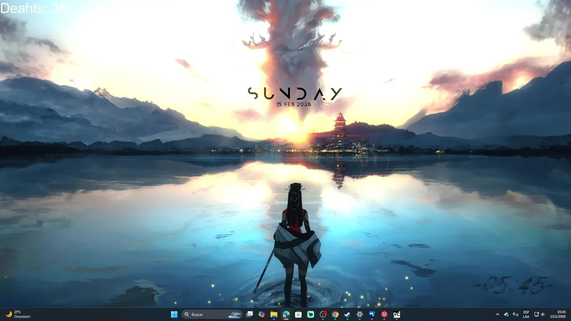Open Microsoft Store from the taskbar
The height and width of the screenshot is (321, 571).
298,314
